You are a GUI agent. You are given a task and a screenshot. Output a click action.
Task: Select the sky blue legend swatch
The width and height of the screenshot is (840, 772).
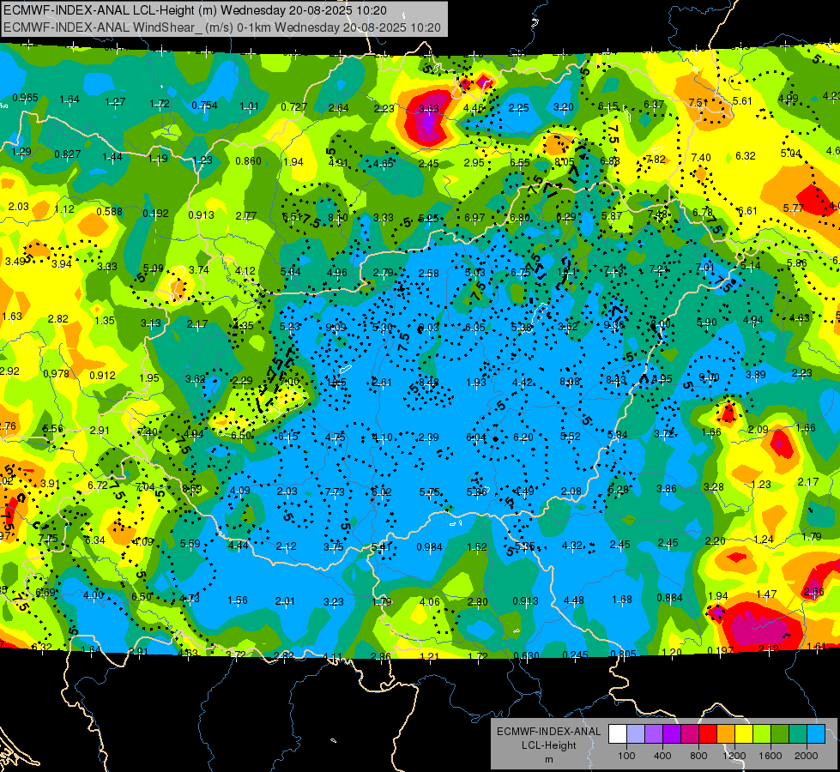(816, 734)
